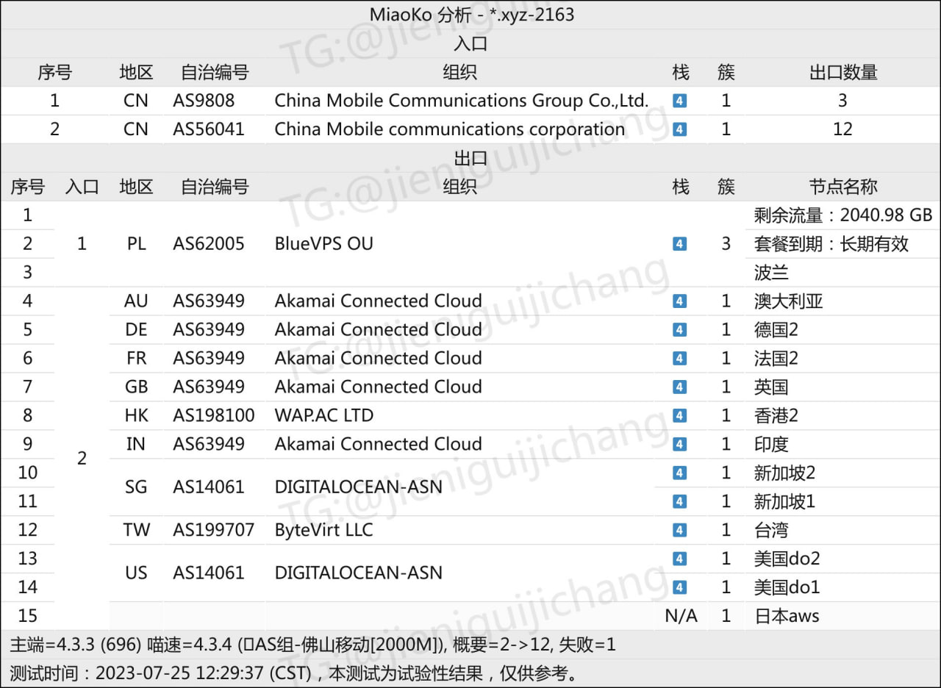This screenshot has width=941, height=688.
Task: Click AS198100 autonomous number cell
Action: pos(214,415)
